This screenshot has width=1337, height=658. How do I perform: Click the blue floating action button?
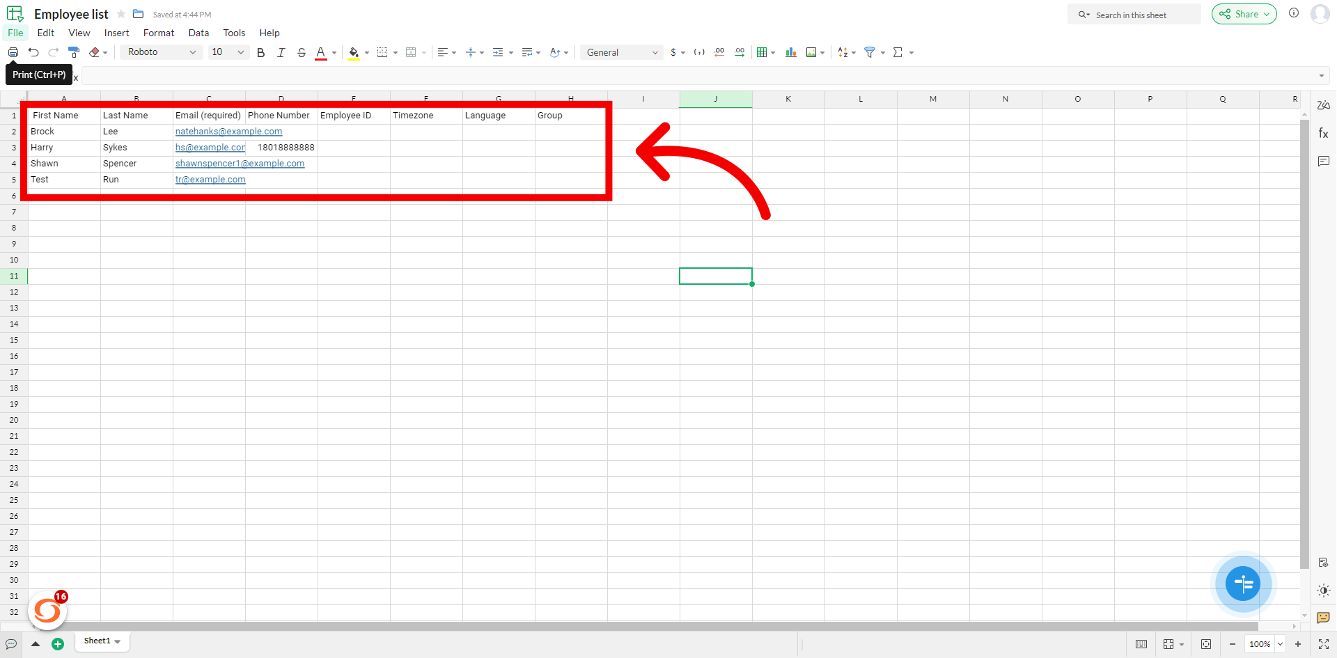point(1243,583)
